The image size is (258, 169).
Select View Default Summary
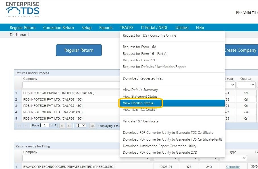(x=172, y=90)
